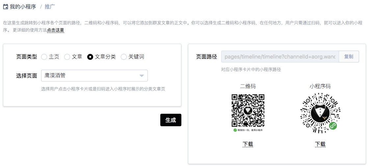Click the black 生成 button
This screenshot has width=368, height=167.
click(x=171, y=120)
